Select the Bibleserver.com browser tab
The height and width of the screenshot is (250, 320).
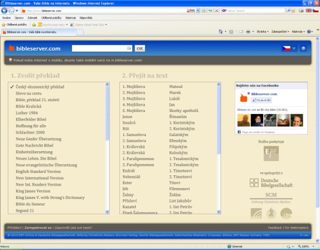39,32
